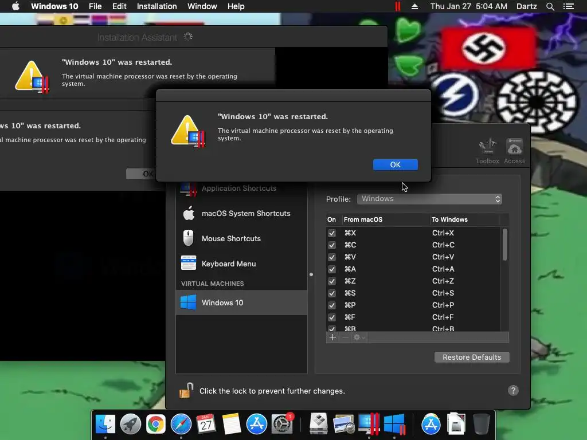Click gray OK in background restart dialog
The height and width of the screenshot is (440, 587).
[141, 174]
